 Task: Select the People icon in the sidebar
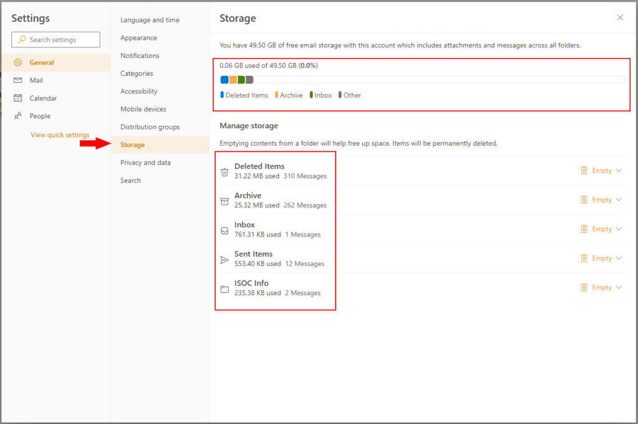[17, 116]
